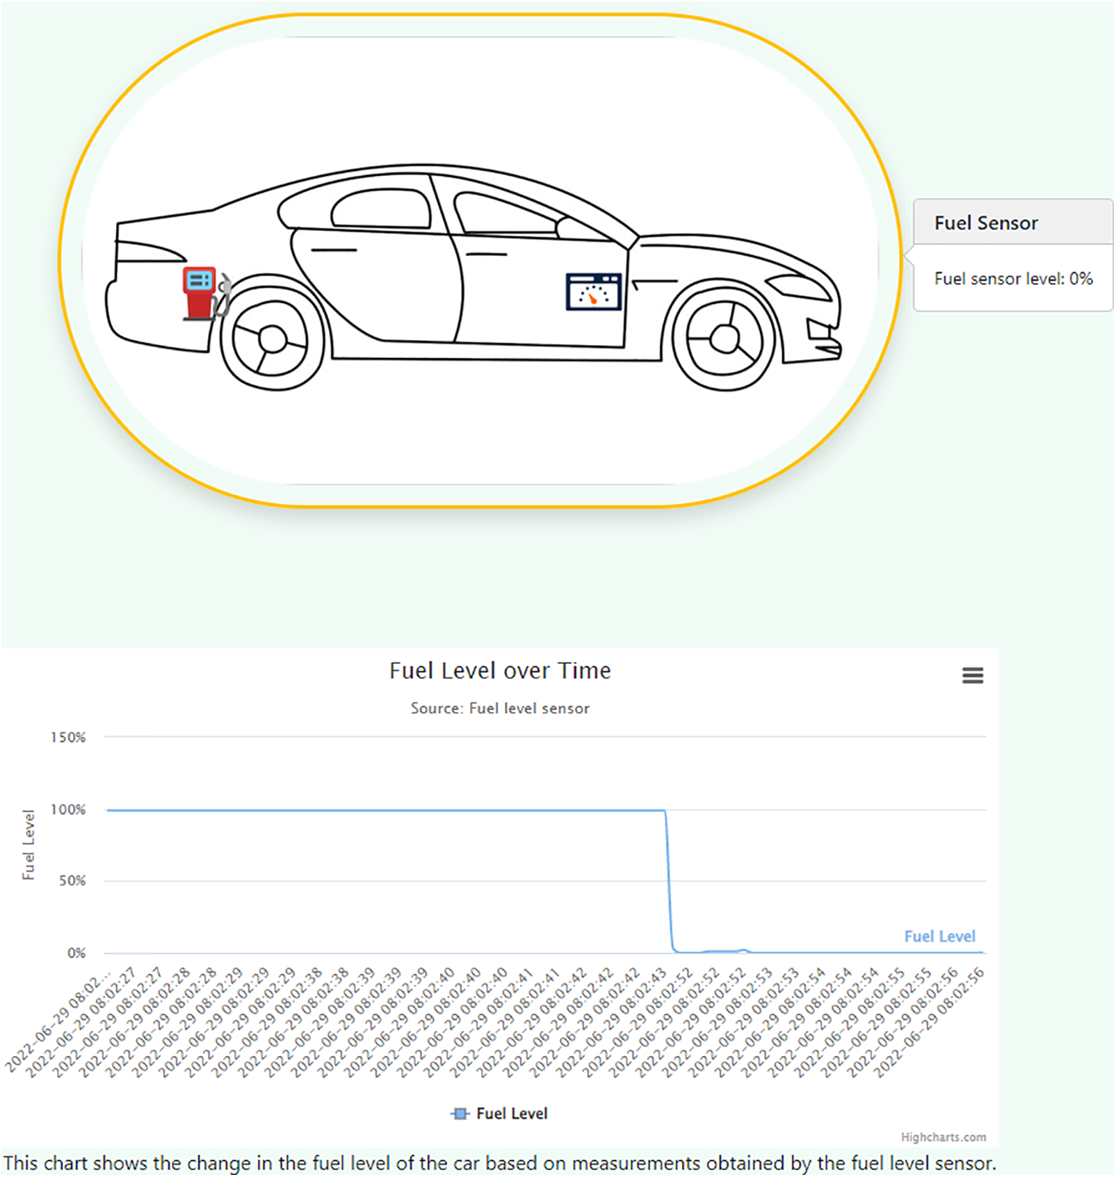Viewport: 1116px width, 1177px height.
Task: Click the red fuel pump icon
Action: coord(200,293)
